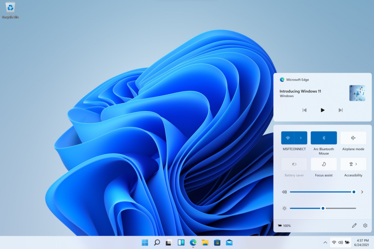Toggle Airplane mode in quick settings
Screen dimensions: 374x249
pyautogui.click(x=353, y=138)
